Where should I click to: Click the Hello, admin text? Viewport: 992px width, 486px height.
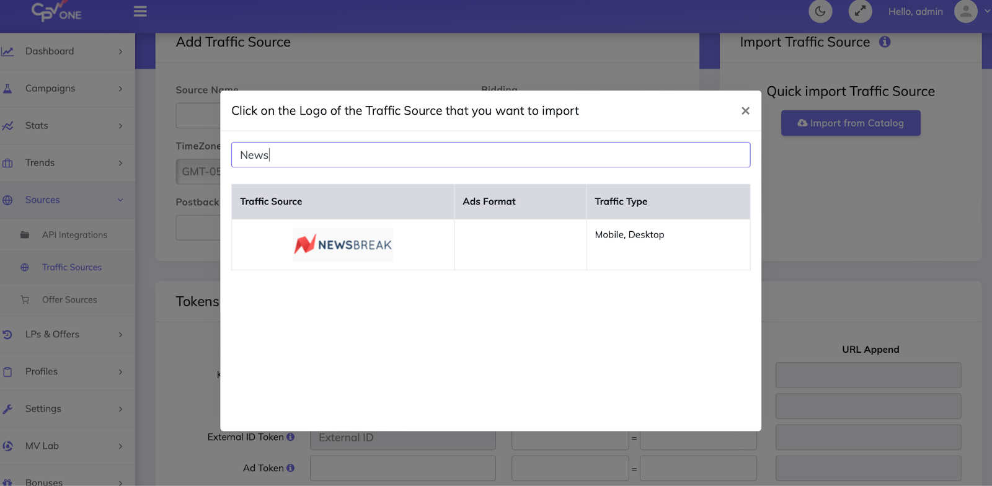coord(915,12)
